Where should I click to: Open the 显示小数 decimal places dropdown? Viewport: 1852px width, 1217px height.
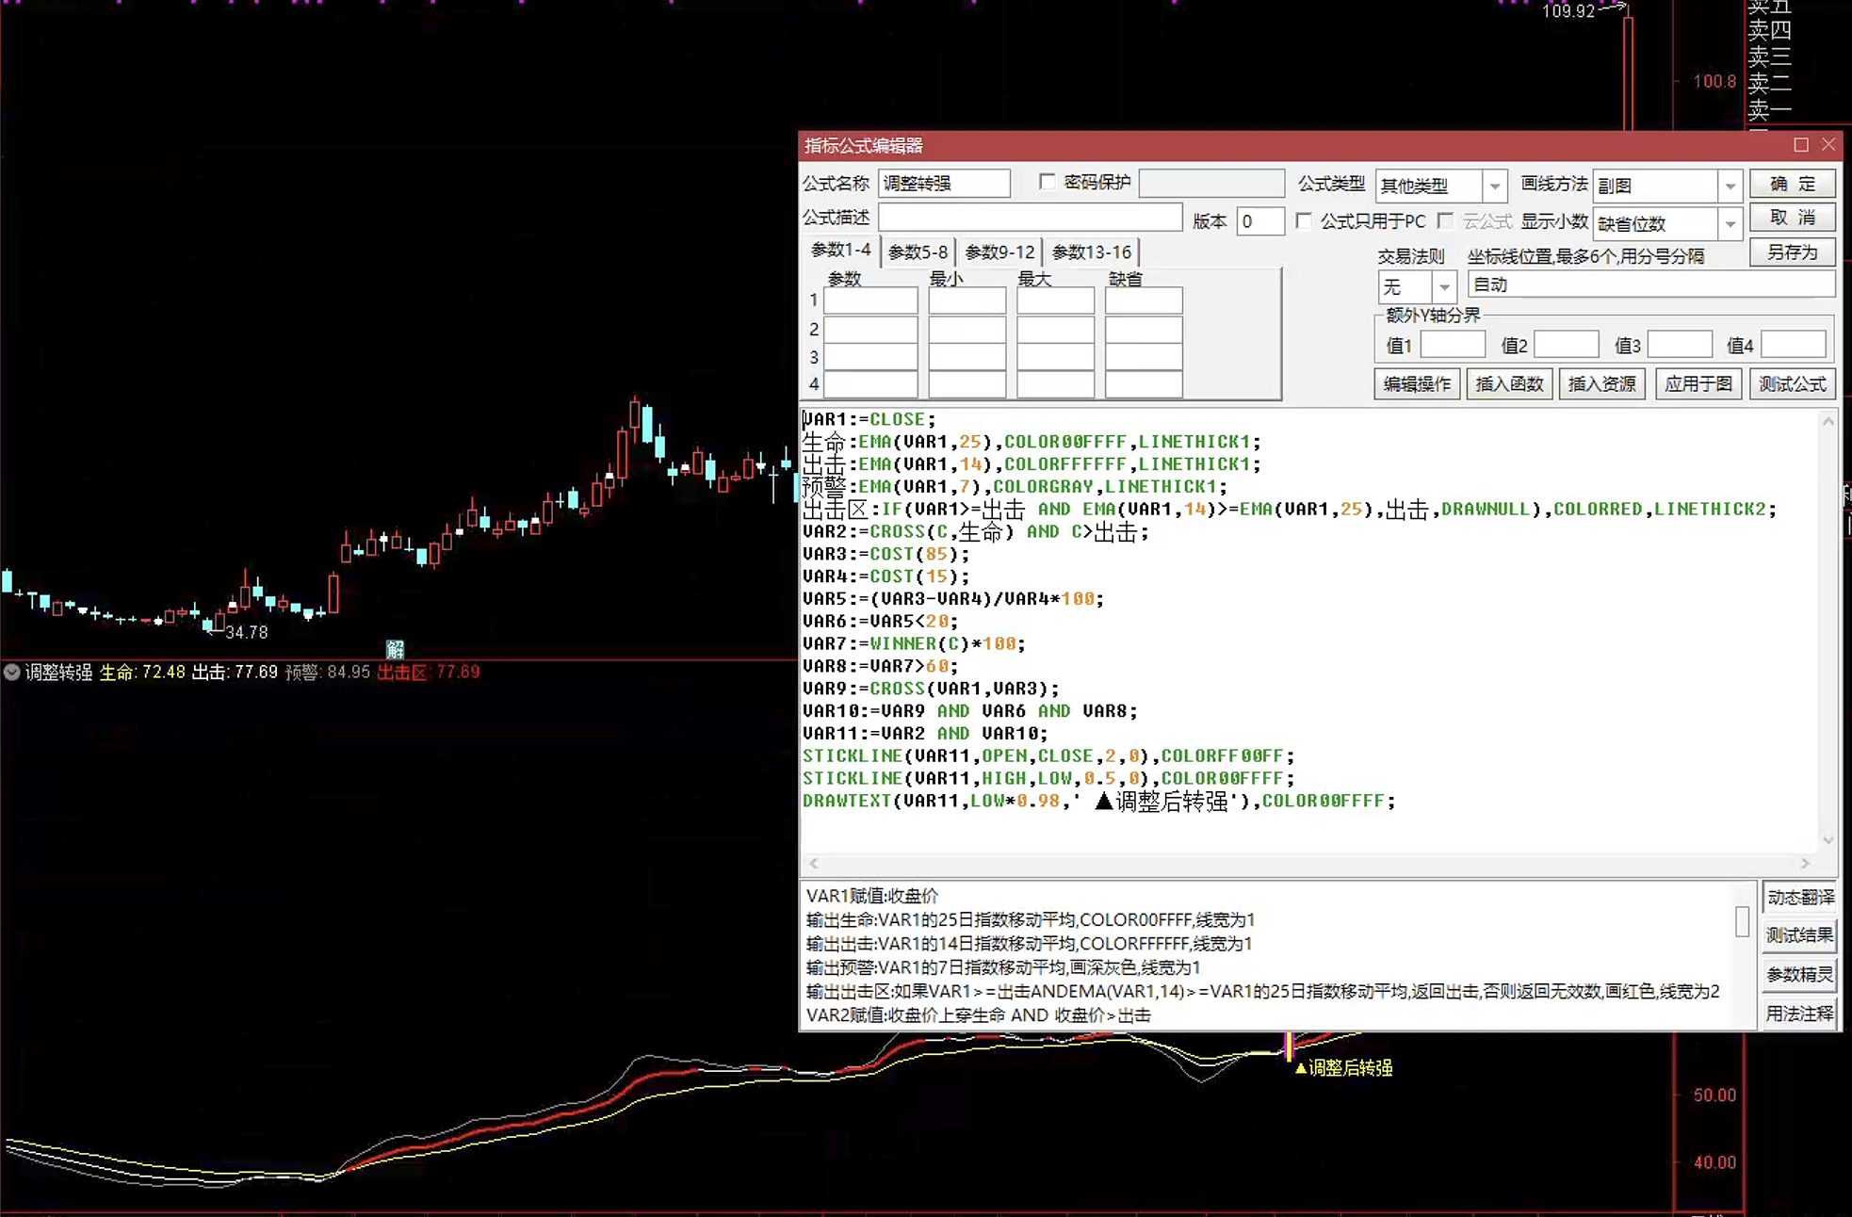coord(1730,223)
